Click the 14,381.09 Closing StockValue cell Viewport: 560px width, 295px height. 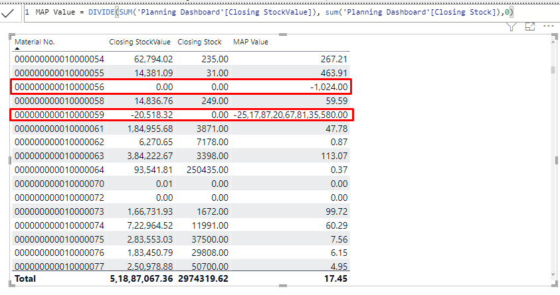pyautogui.click(x=153, y=73)
